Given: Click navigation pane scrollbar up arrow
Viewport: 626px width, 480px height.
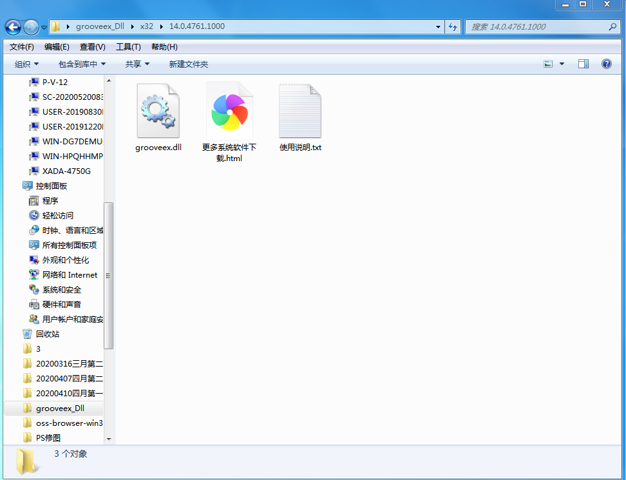Looking at the screenshot, I should pyautogui.click(x=109, y=81).
